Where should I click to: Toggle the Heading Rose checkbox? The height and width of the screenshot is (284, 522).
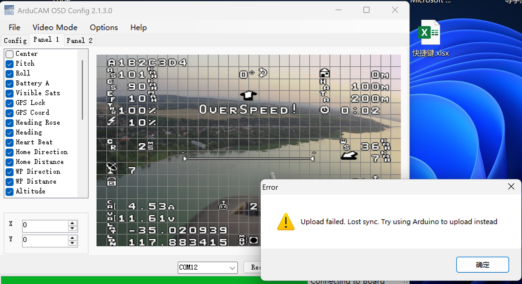[x=10, y=123]
